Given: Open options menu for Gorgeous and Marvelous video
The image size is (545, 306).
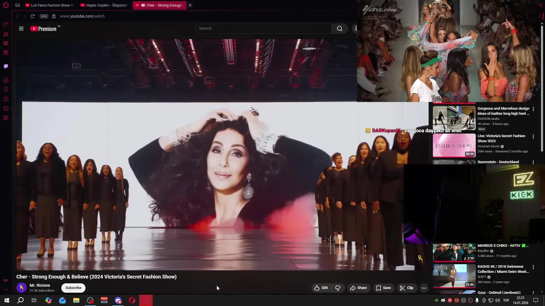Looking at the screenshot, I should click(x=533, y=109).
